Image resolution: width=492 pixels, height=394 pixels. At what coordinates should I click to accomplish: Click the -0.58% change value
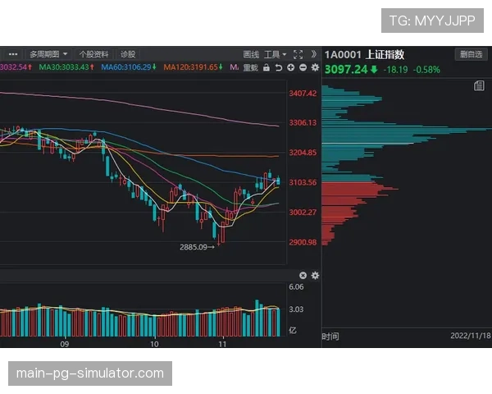pyautogui.click(x=426, y=70)
